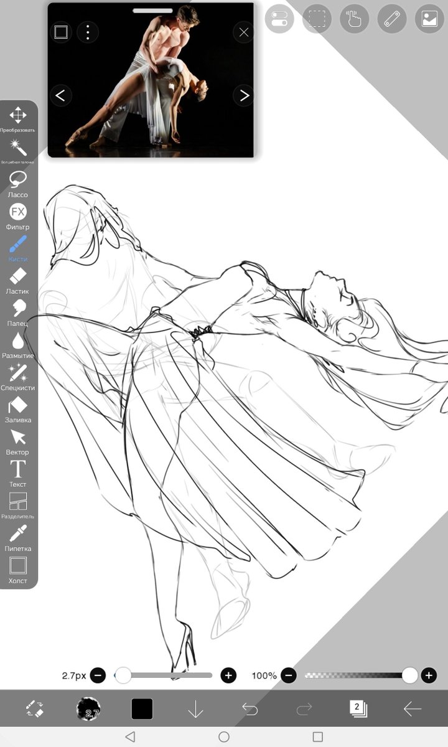448x747 pixels.
Task: Open Android recent apps square
Action: 318,737
